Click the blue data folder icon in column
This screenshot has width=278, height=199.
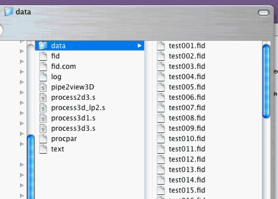[43, 46]
